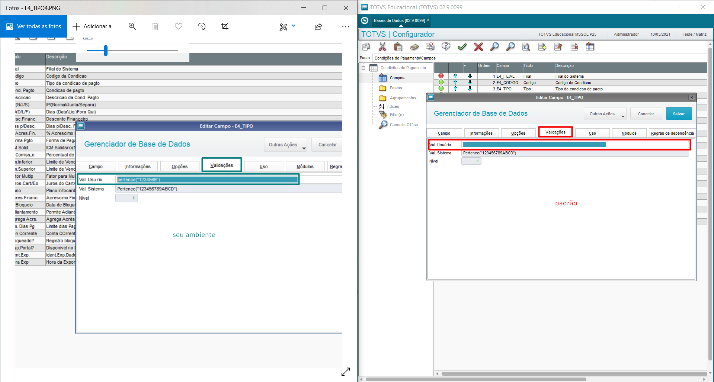Viewport: 714px width, 382px height.
Task: Click the TOTVS logo icon beside the tab
Action: tap(365, 20)
